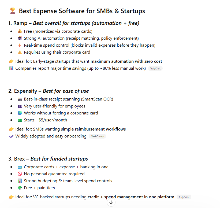Open the Brex link in heading
220x208 pixels.
[x=19, y=159]
